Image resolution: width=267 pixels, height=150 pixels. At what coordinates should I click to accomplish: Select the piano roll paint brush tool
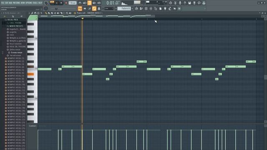(49, 13)
